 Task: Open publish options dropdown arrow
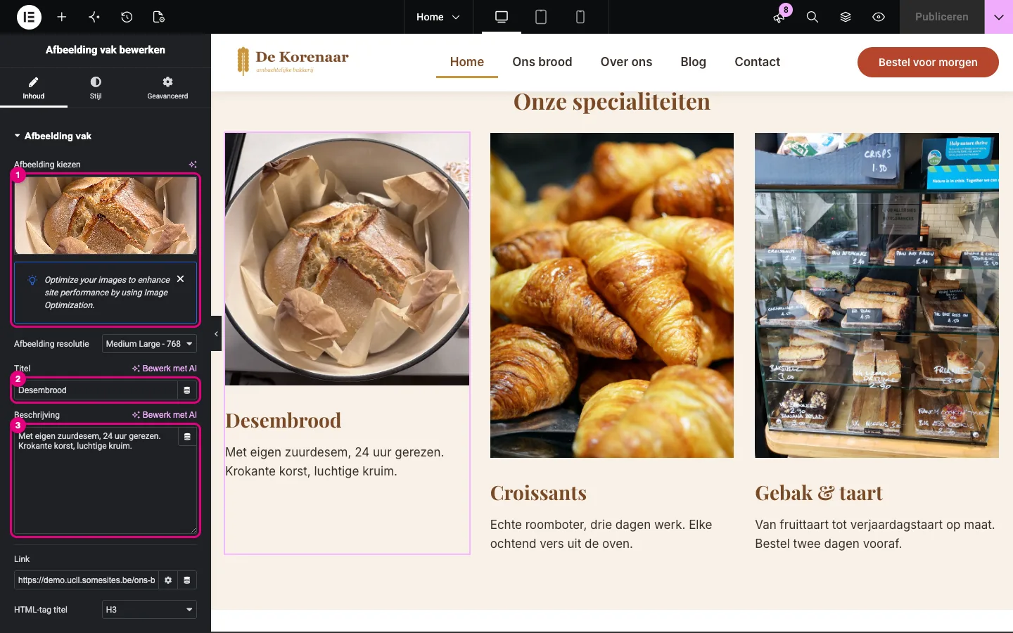point(999,17)
